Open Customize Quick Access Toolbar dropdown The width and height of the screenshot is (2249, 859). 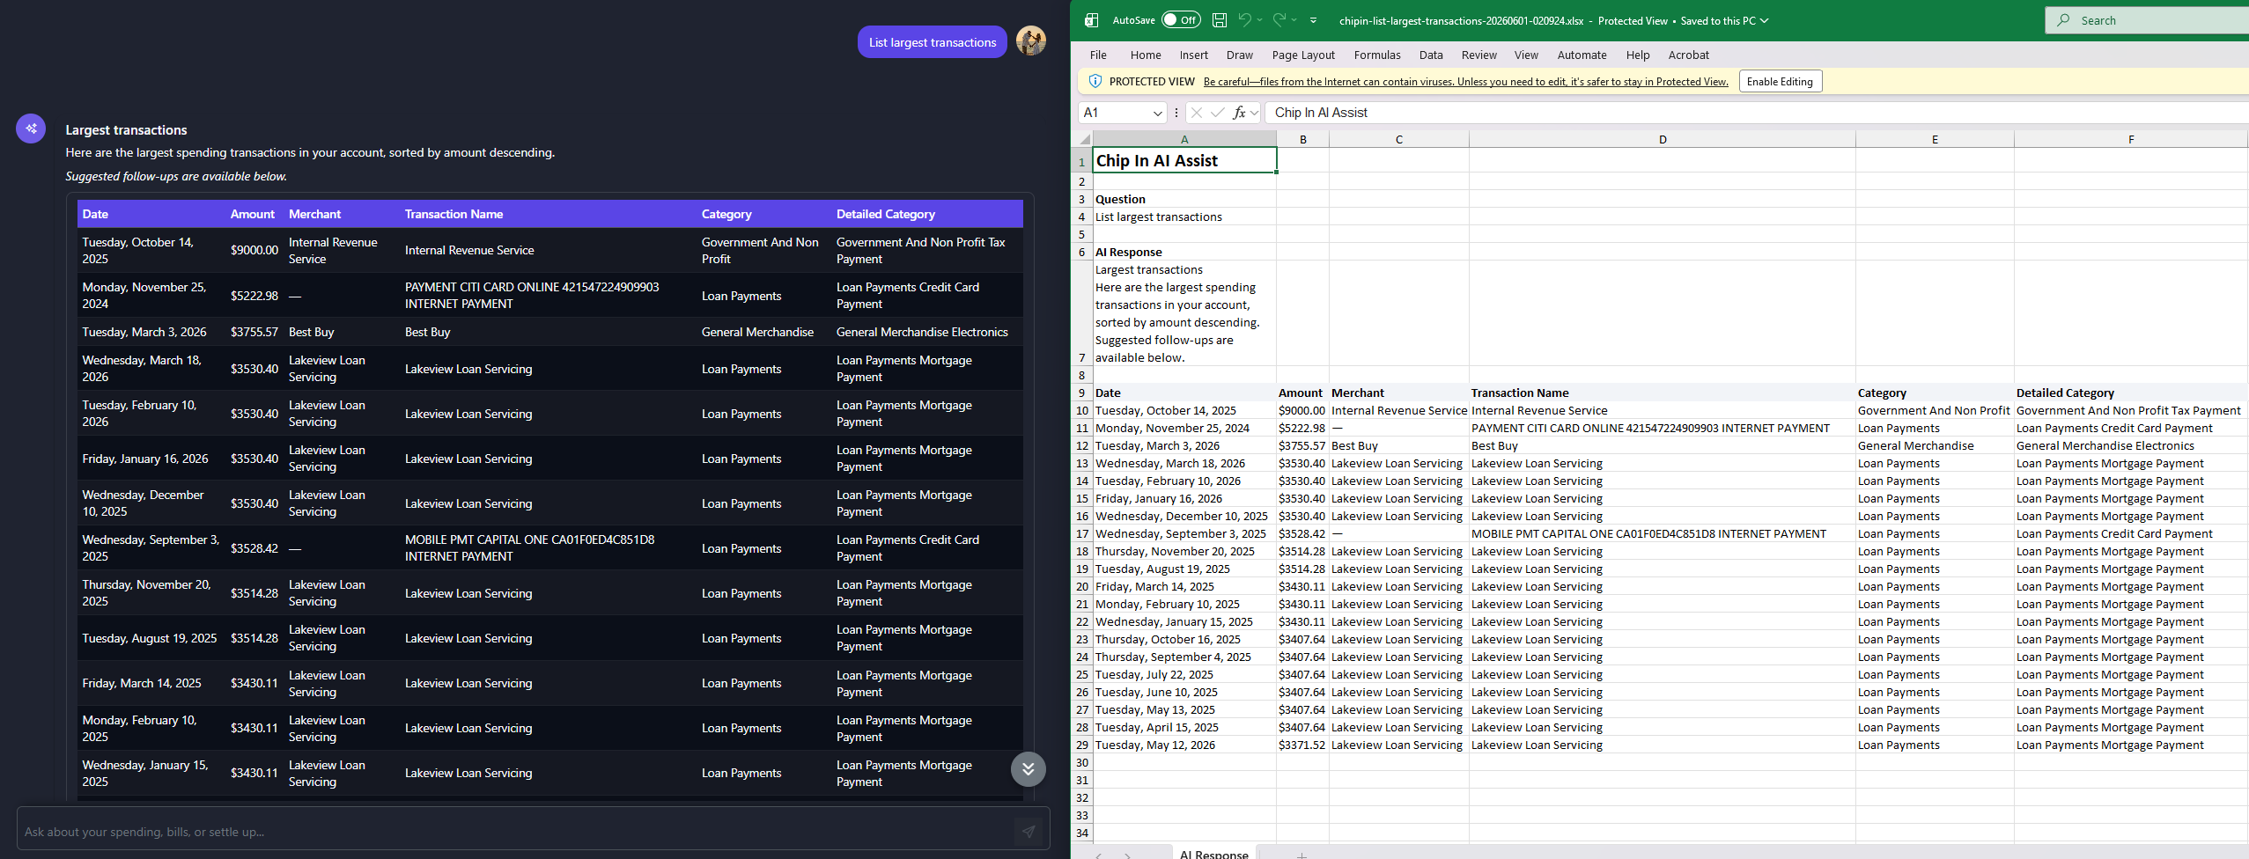1314,20
